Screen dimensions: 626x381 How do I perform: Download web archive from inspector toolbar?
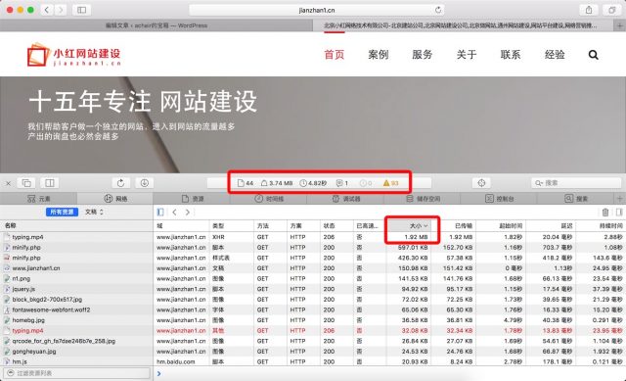(145, 183)
